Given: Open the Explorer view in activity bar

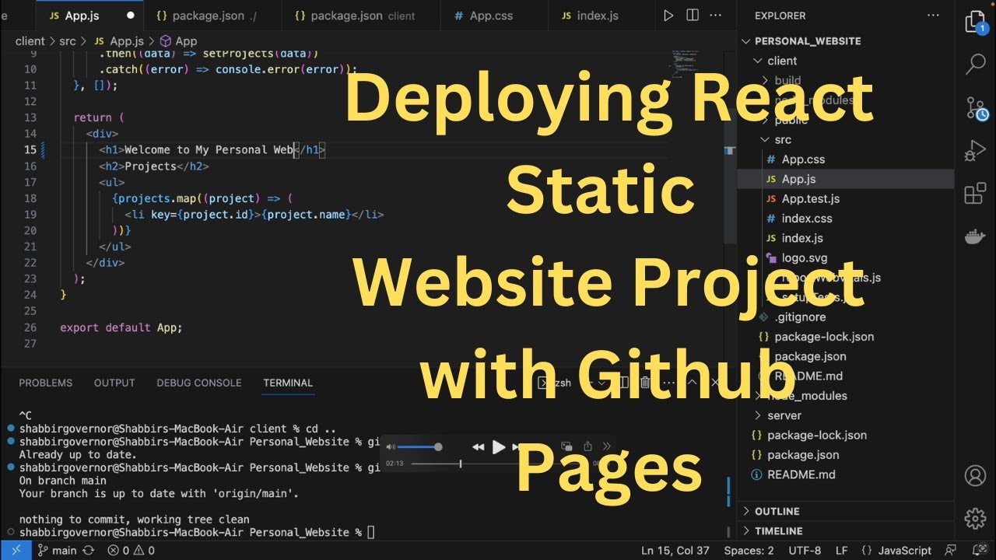Looking at the screenshot, I should [975, 22].
